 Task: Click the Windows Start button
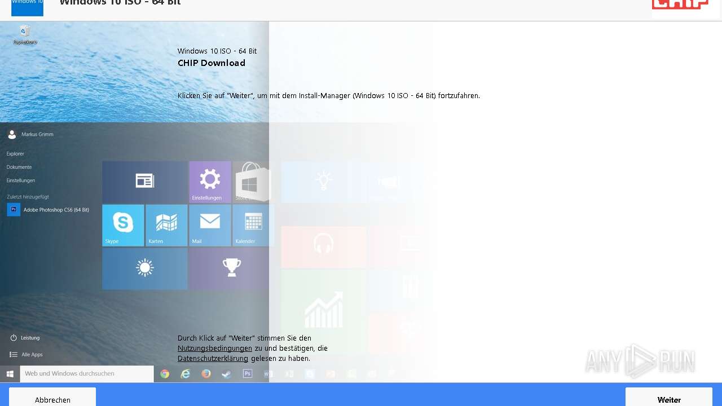point(10,374)
